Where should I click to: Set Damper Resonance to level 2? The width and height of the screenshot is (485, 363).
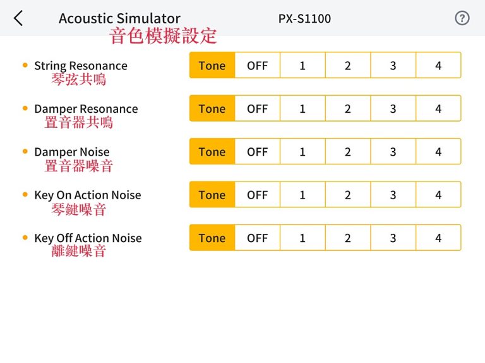[x=347, y=108]
